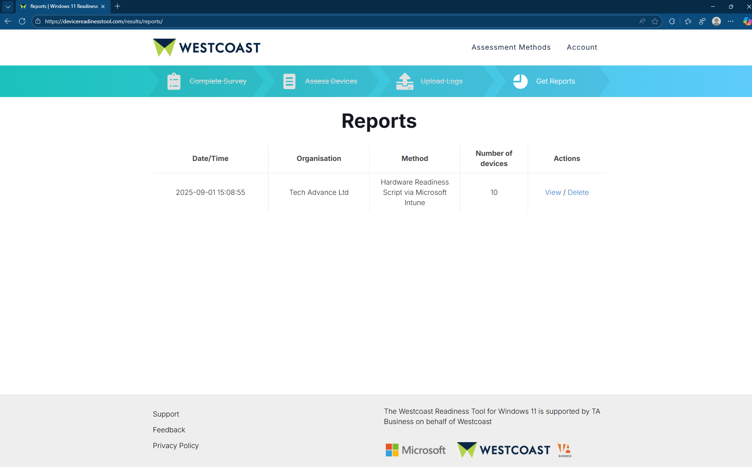Open the browser settings ellipsis menu
The width and height of the screenshot is (752, 467).
pyautogui.click(x=731, y=21)
